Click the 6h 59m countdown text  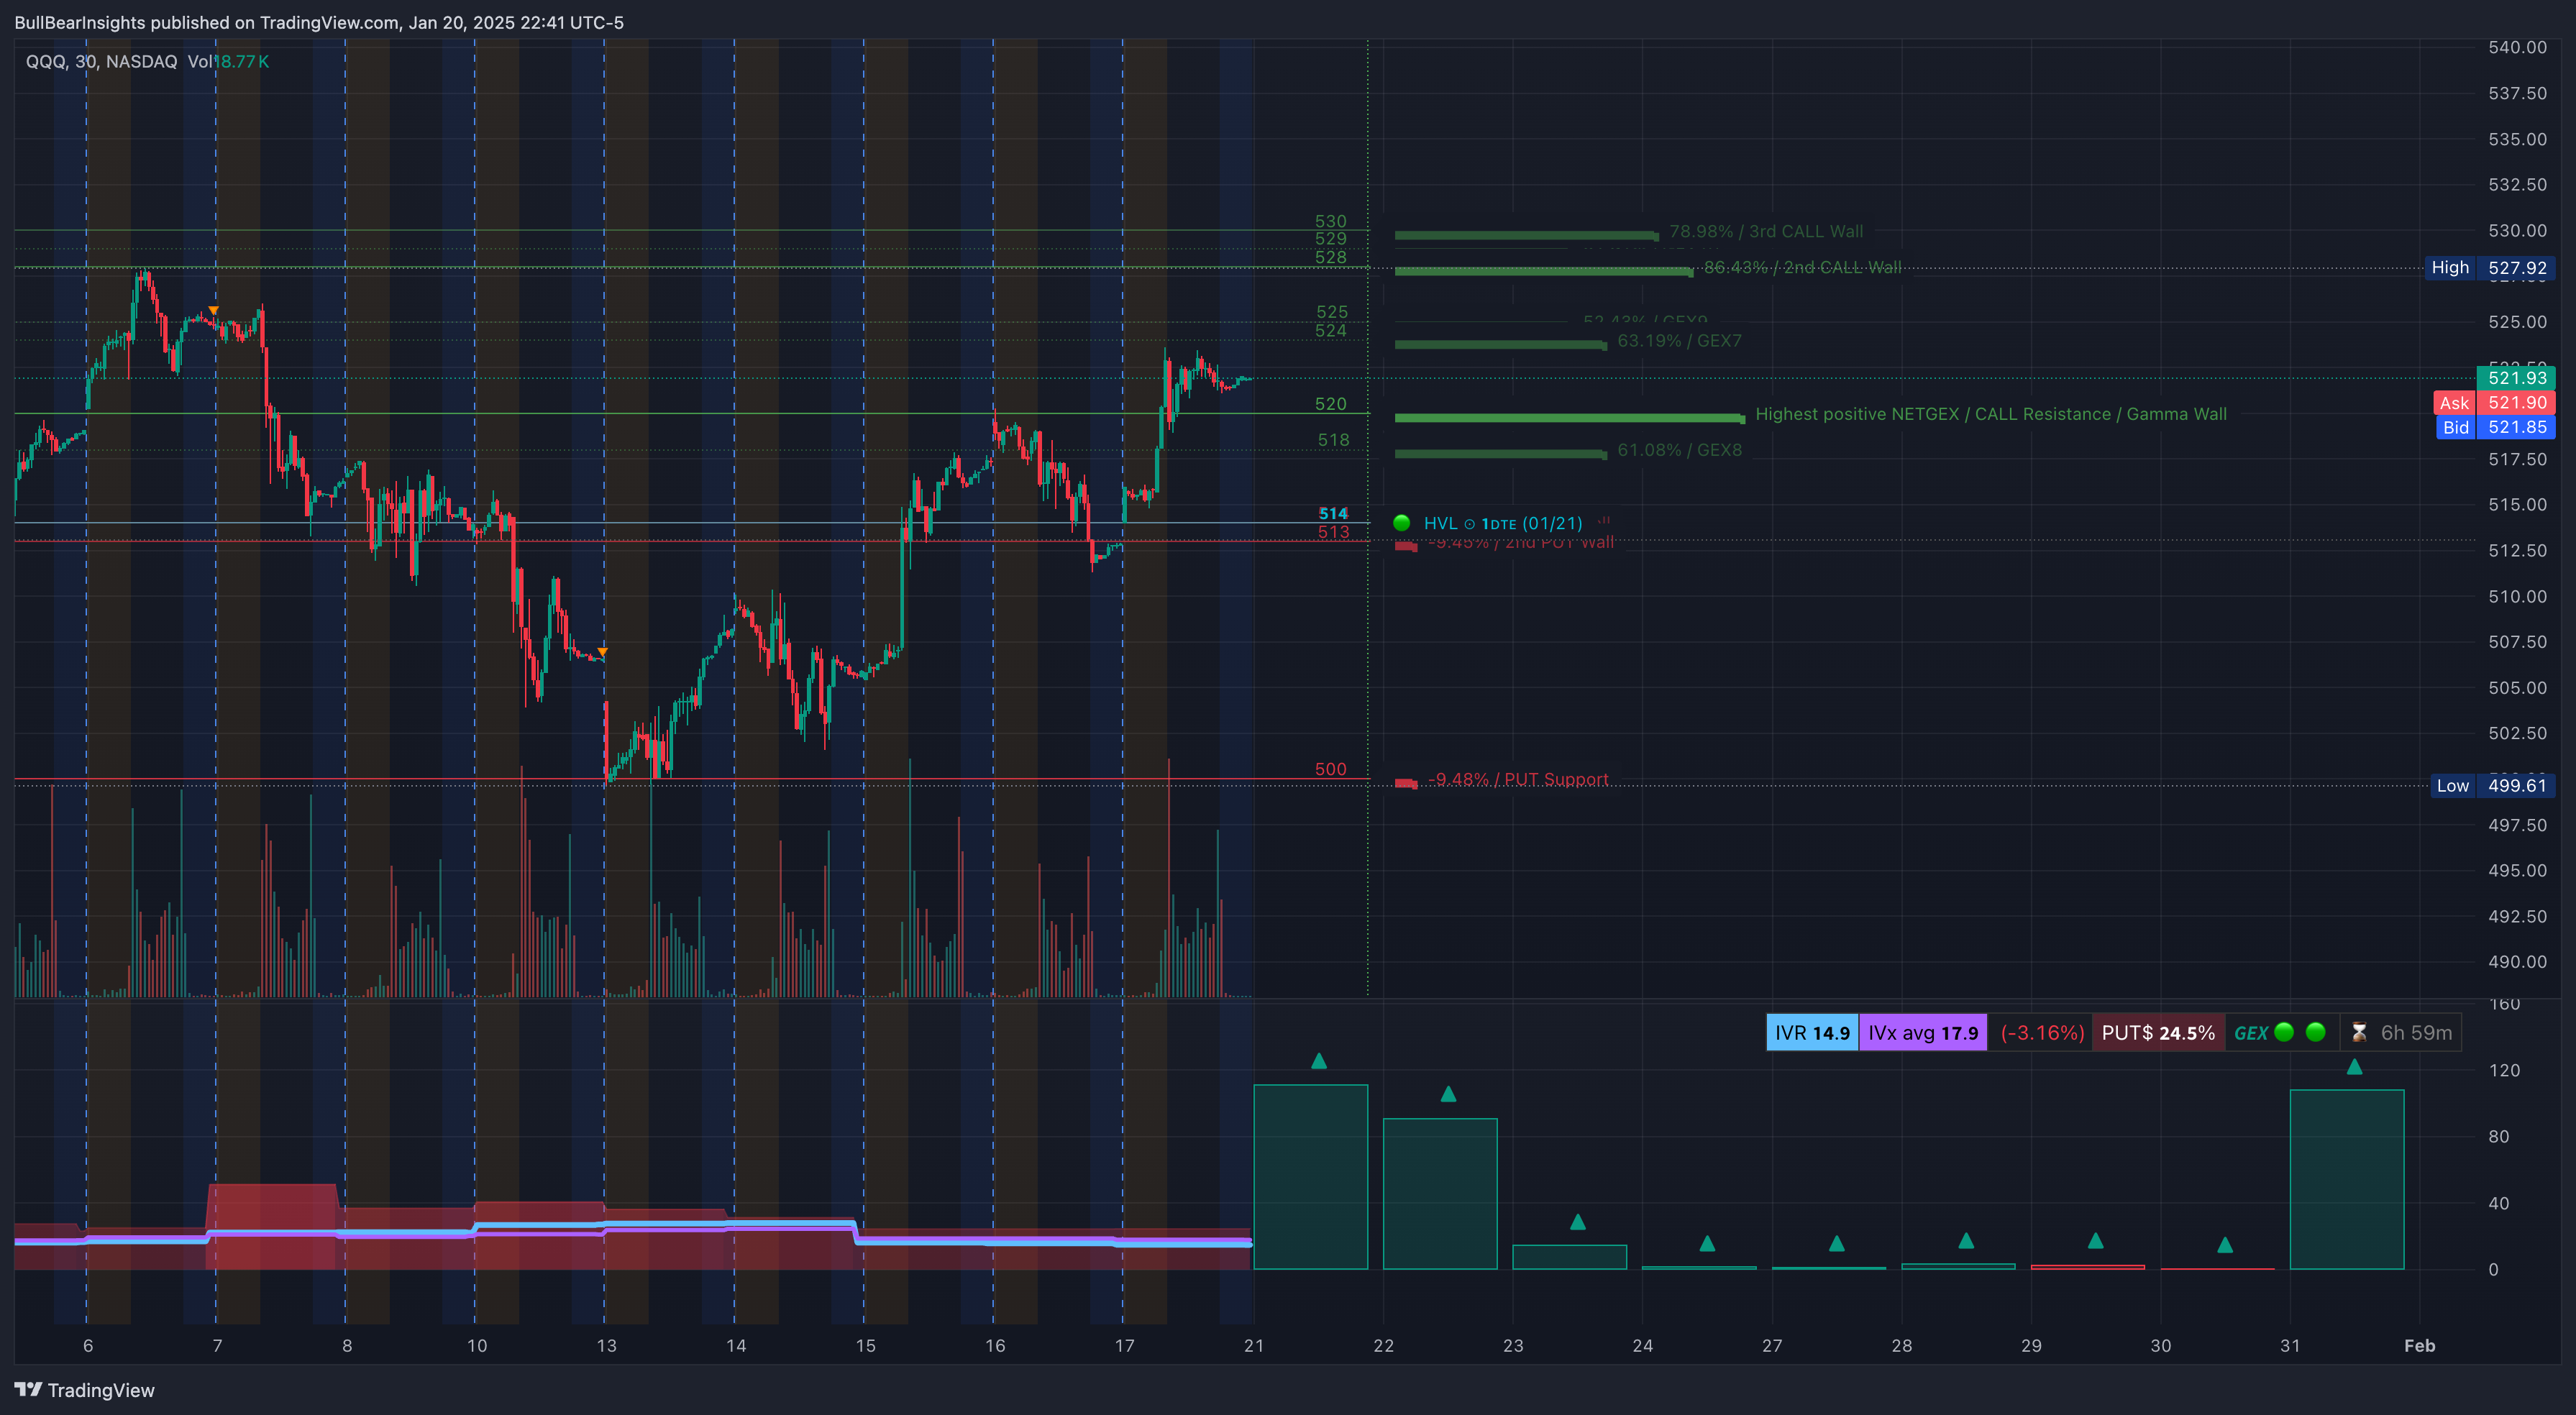point(2416,1032)
